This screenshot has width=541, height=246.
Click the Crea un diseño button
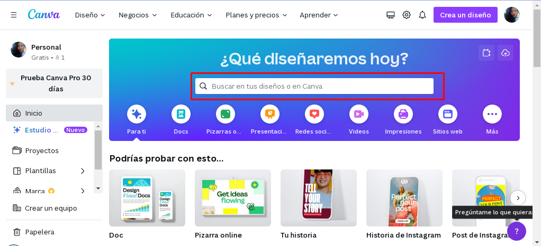[x=465, y=15]
